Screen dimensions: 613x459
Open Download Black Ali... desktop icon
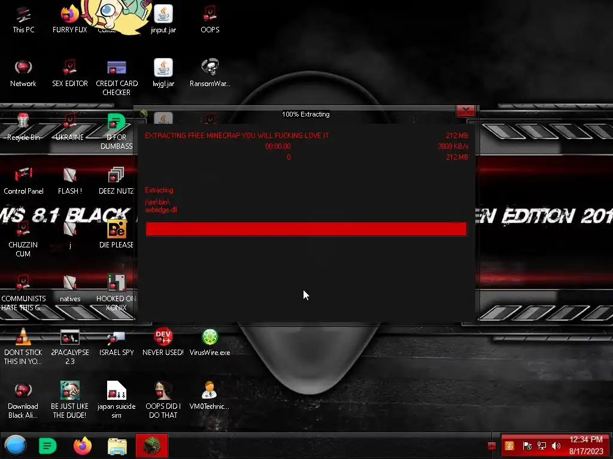pos(23,400)
